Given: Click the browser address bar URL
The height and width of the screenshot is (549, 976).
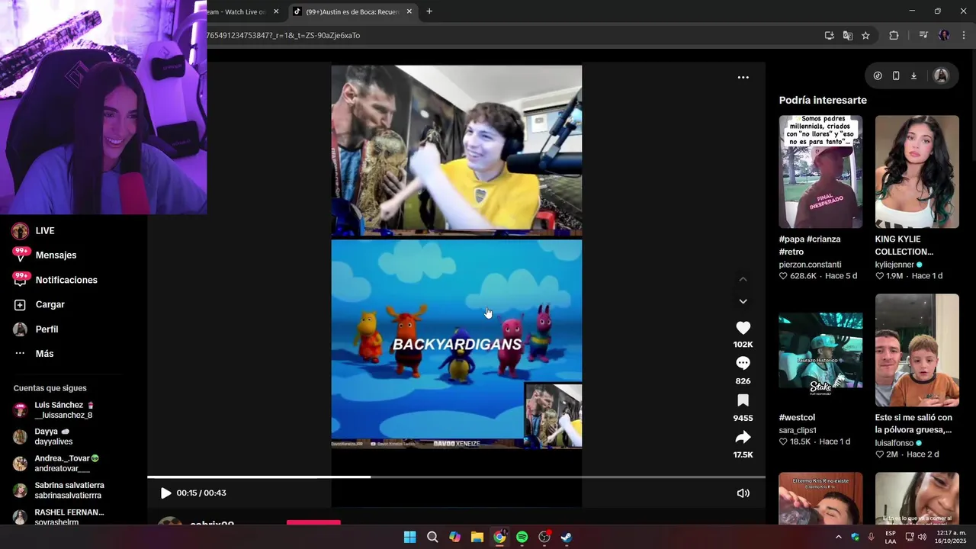Looking at the screenshot, I should click(283, 35).
